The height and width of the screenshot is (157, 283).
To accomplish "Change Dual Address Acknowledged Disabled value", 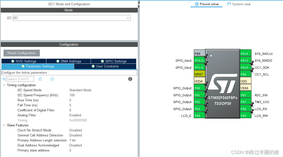I will 76,145.
